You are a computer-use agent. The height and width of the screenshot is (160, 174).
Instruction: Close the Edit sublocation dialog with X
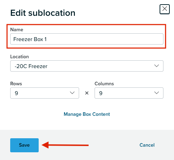pyautogui.click(x=165, y=9)
